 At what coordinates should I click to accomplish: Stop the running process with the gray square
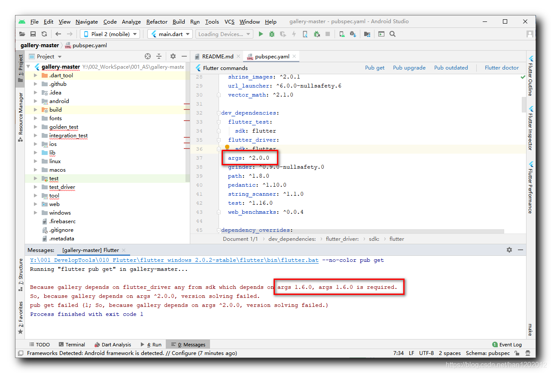pyautogui.click(x=328, y=33)
